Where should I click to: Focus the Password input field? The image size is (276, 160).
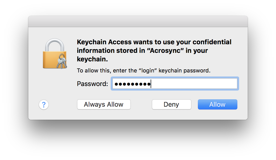point(174,84)
